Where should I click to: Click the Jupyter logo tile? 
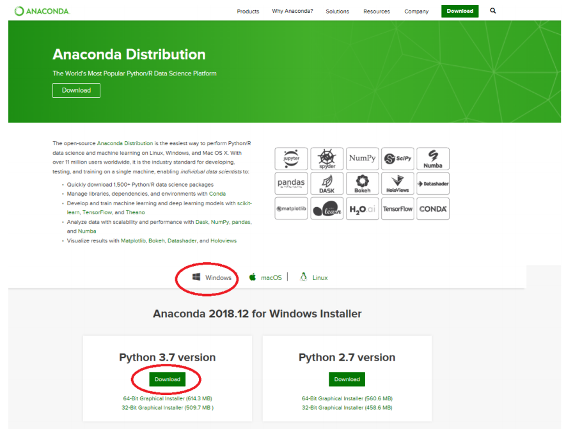(291, 159)
